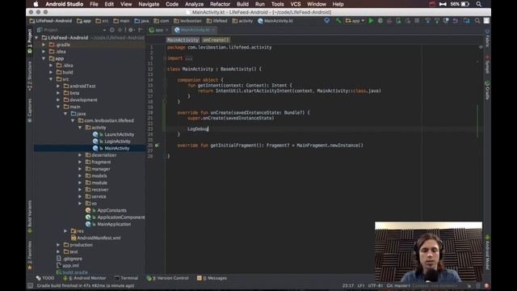Toggle the Favorites tool window tab
This screenshot has height=291, width=517.
coord(30,255)
